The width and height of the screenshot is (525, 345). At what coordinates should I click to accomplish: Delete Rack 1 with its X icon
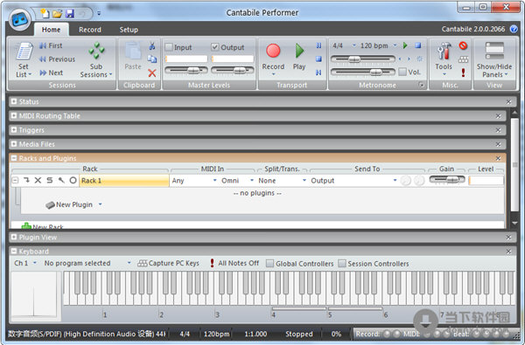(38, 180)
